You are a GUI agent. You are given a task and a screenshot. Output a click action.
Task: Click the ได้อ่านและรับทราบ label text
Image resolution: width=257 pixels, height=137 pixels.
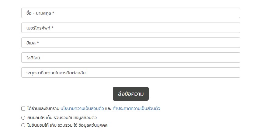pos(43,108)
